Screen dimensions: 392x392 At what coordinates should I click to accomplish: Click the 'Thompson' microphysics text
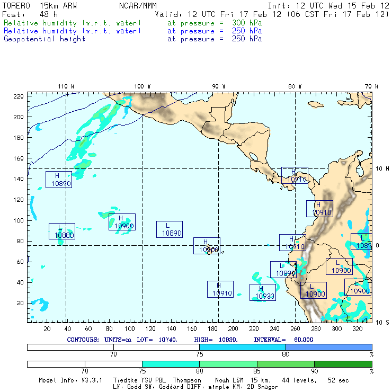pyautogui.click(x=187, y=380)
